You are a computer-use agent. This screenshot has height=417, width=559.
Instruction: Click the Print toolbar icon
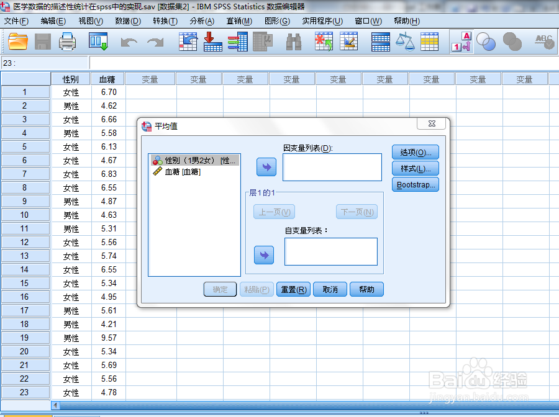67,42
